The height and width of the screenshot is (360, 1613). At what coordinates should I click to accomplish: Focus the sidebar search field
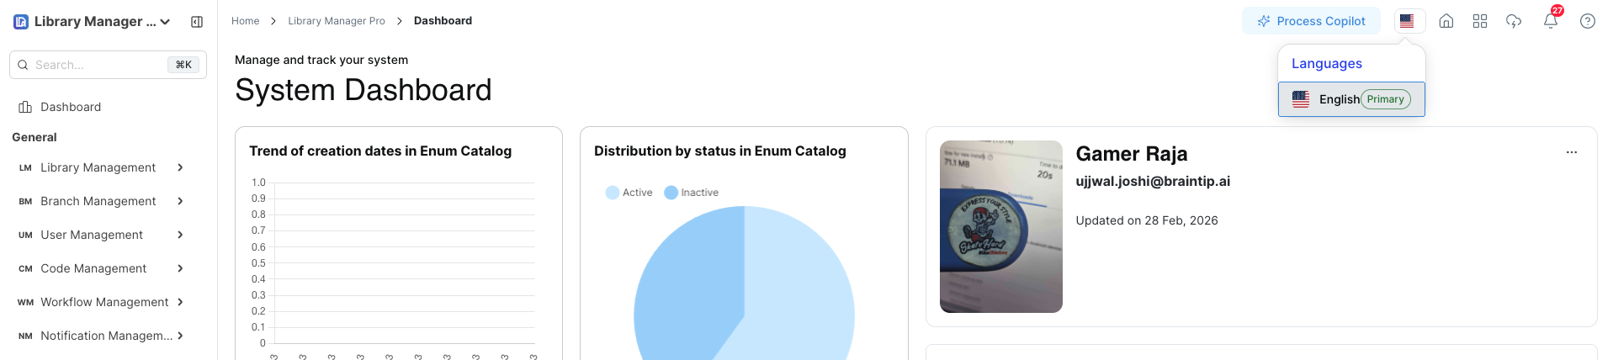pos(99,65)
